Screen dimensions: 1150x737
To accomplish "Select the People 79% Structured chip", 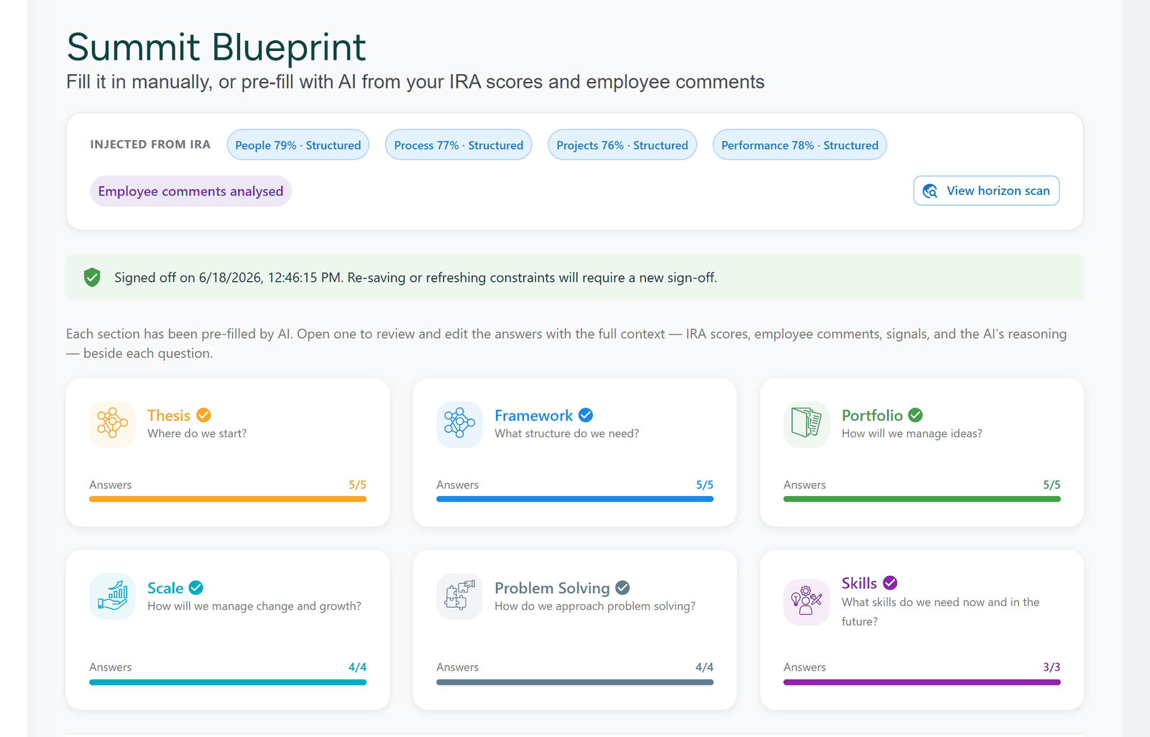I will (x=298, y=145).
